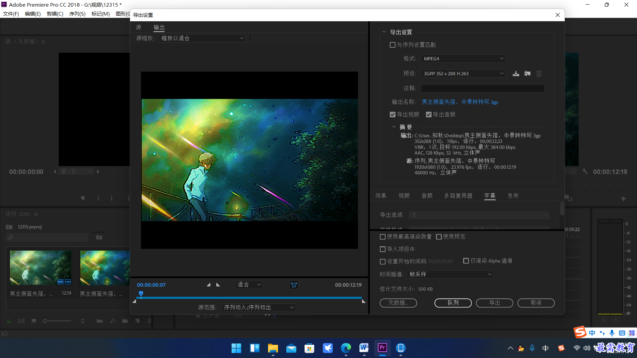Open Wi-Fi network settings in tray
This screenshot has height=358, width=637.
pos(577,348)
